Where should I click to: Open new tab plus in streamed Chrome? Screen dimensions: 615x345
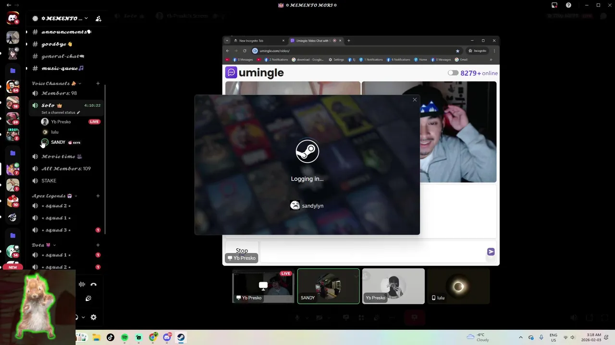click(x=349, y=41)
